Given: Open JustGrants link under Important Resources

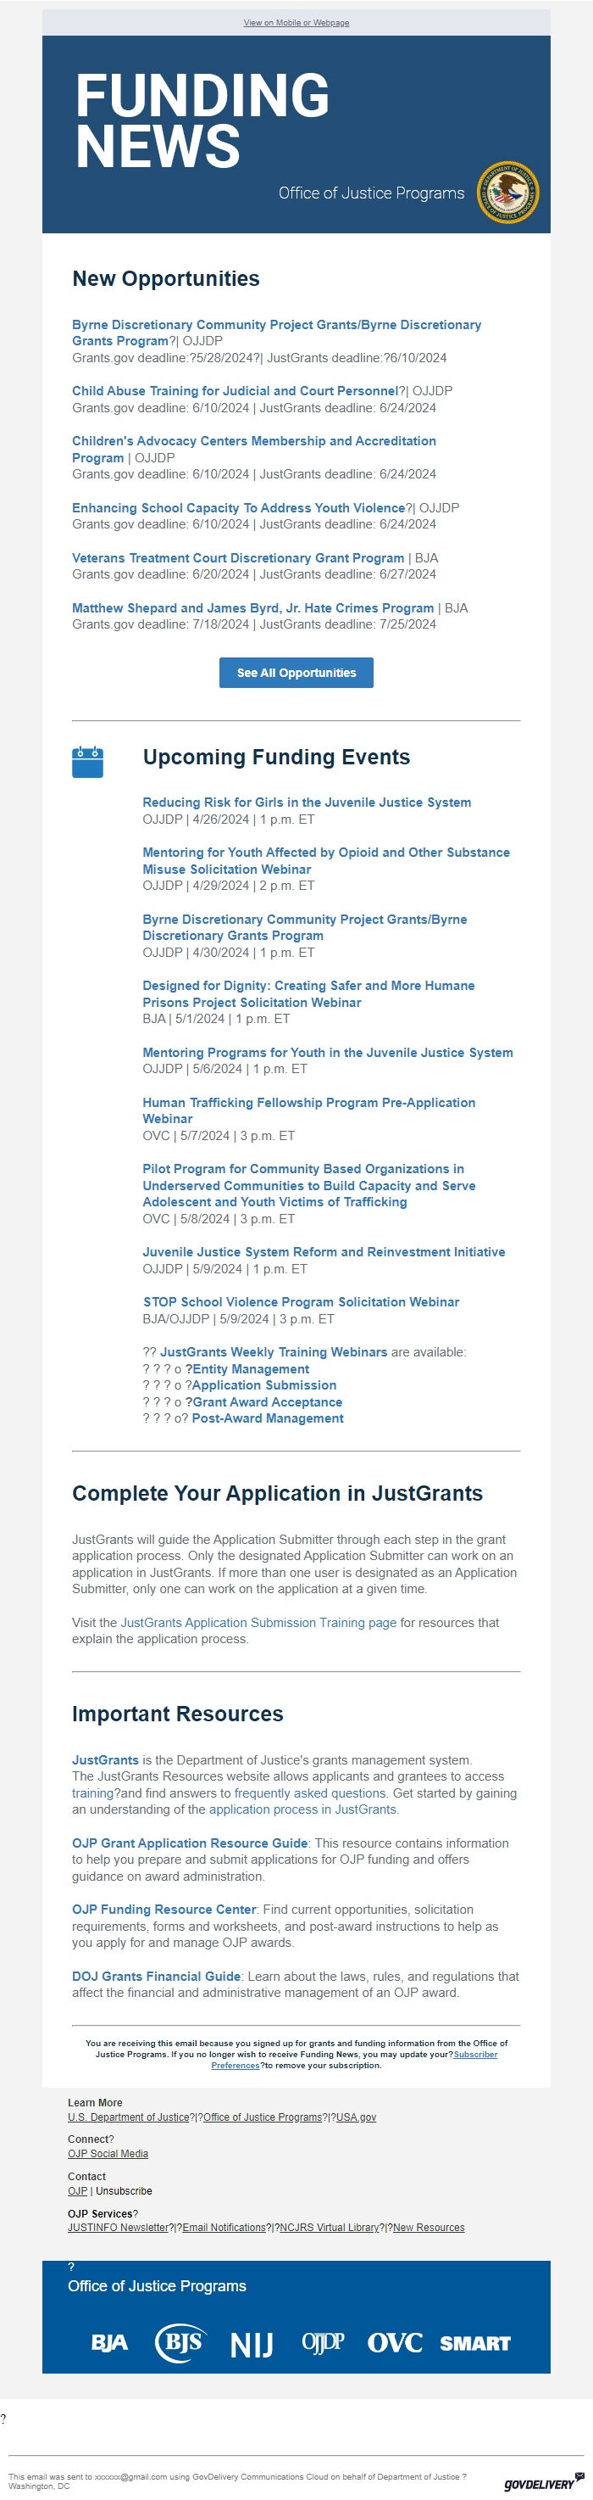Looking at the screenshot, I should pyautogui.click(x=105, y=1760).
